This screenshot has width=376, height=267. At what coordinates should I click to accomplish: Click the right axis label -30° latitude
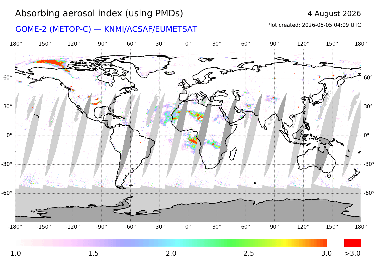[369, 164]
